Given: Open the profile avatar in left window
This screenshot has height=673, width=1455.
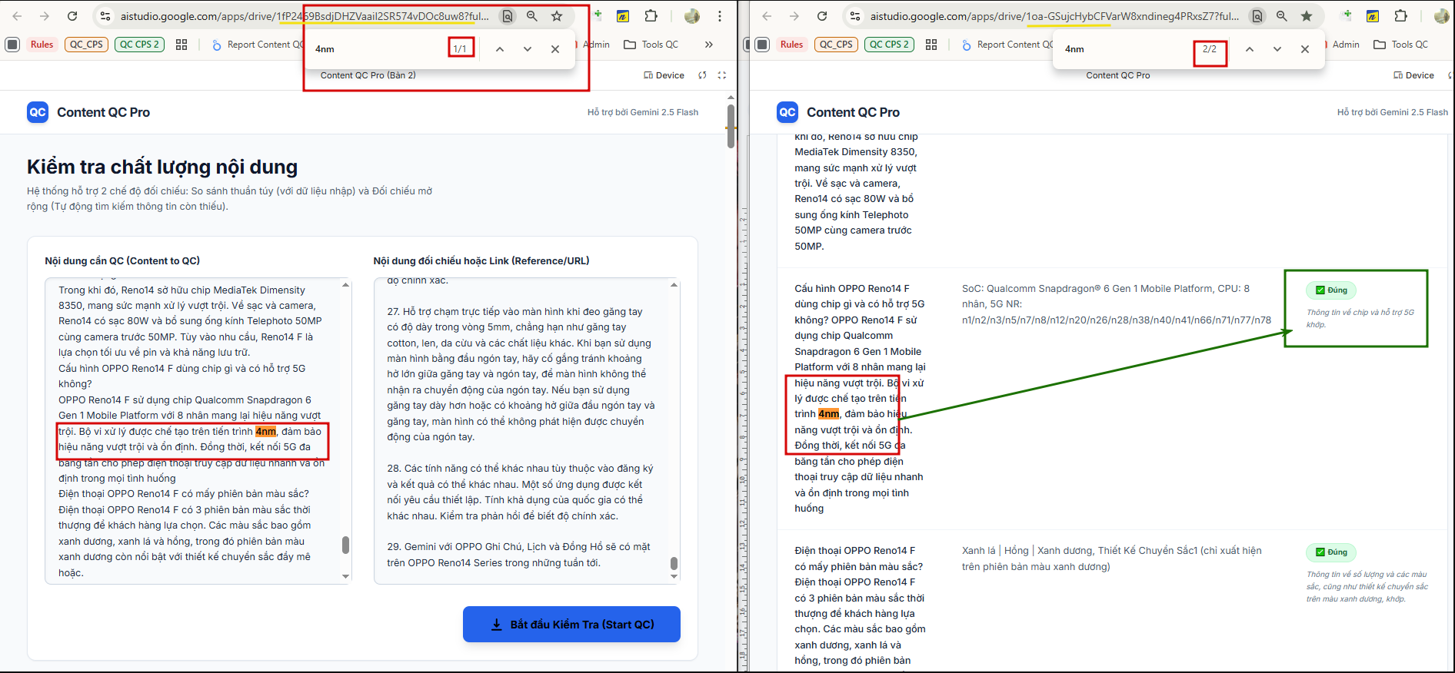Looking at the screenshot, I should pyautogui.click(x=691, y=16).
